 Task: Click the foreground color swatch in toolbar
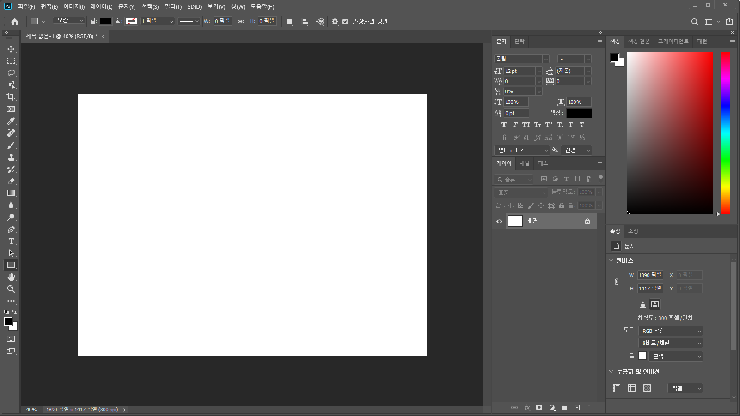pos(8,322)
